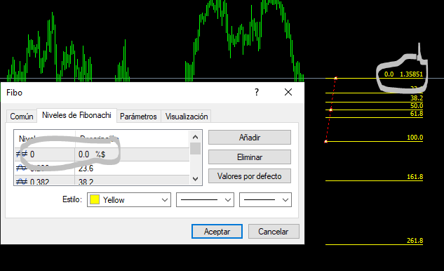The width and height of the screenshot is (444, 271).
Task: Click the 50.0 Fibonacci level label
Action: 417,106
